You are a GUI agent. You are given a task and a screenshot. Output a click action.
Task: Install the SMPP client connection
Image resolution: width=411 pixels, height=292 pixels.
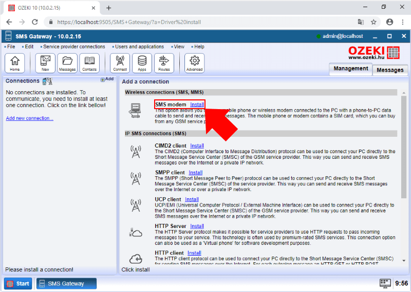[x=196, y=173]
